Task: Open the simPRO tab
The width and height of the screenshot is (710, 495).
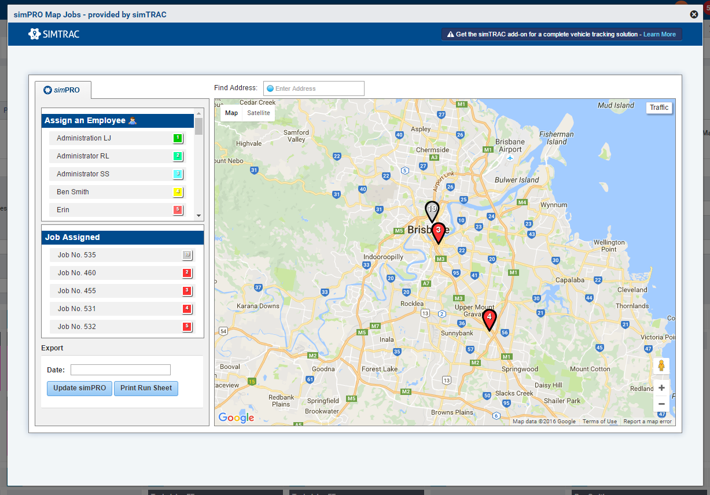Action: pyautogui.click(x=63, y=90)
